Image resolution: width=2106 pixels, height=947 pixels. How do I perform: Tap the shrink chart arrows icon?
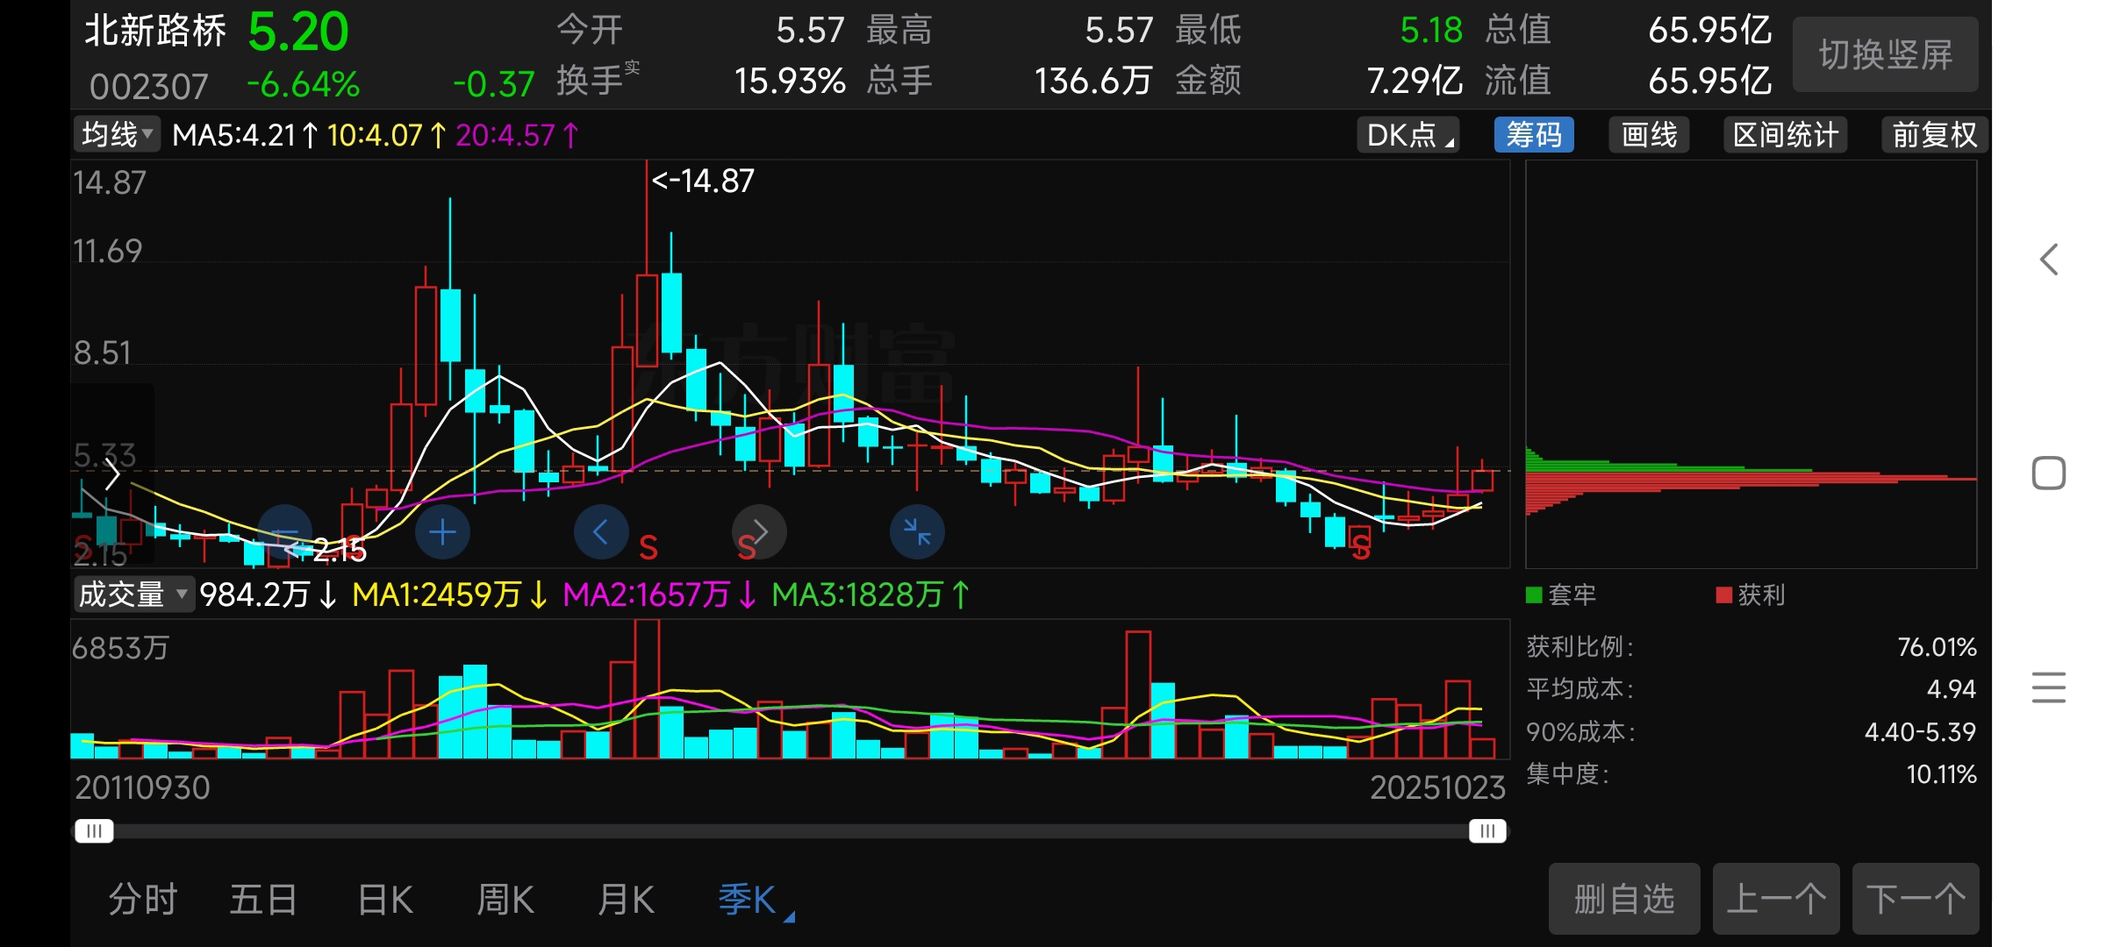tap(917, 532)
